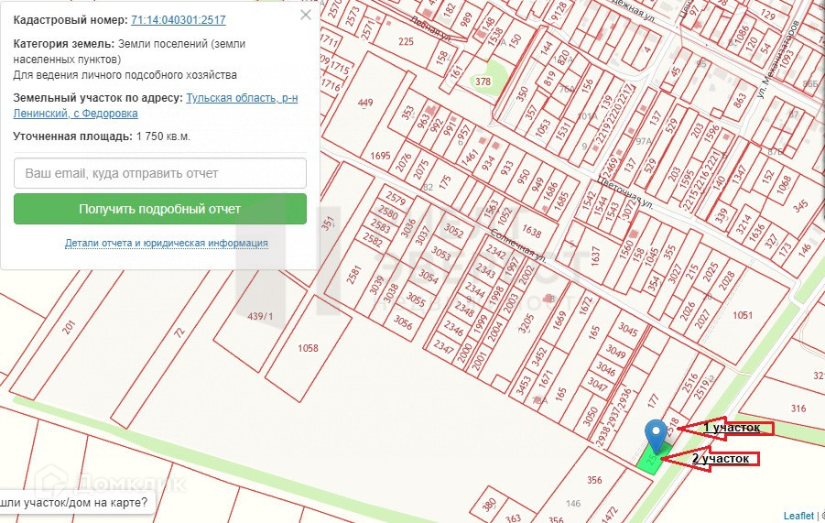Click the Цветочная ул. street label

click(x=625, y=192)
